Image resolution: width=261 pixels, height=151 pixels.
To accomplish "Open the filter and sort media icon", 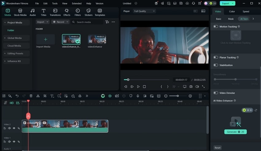I will click(107, 22).
